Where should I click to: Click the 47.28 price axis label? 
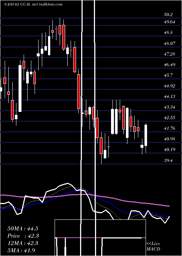pyautogui.click(x=170, y=54)
